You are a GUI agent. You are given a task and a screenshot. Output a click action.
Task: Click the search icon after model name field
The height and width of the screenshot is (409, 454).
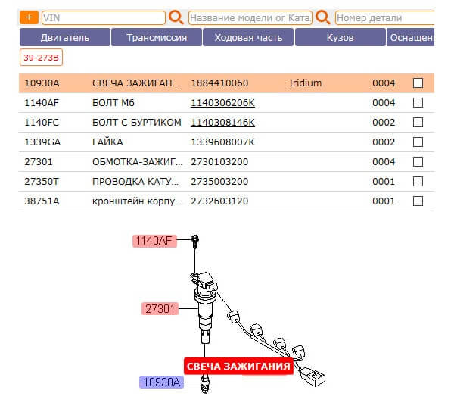pyautogui.click(x=323, y=17)
